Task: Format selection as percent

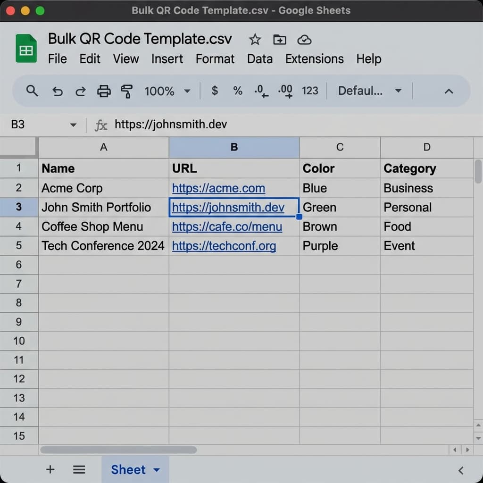Action: point(237,91)
